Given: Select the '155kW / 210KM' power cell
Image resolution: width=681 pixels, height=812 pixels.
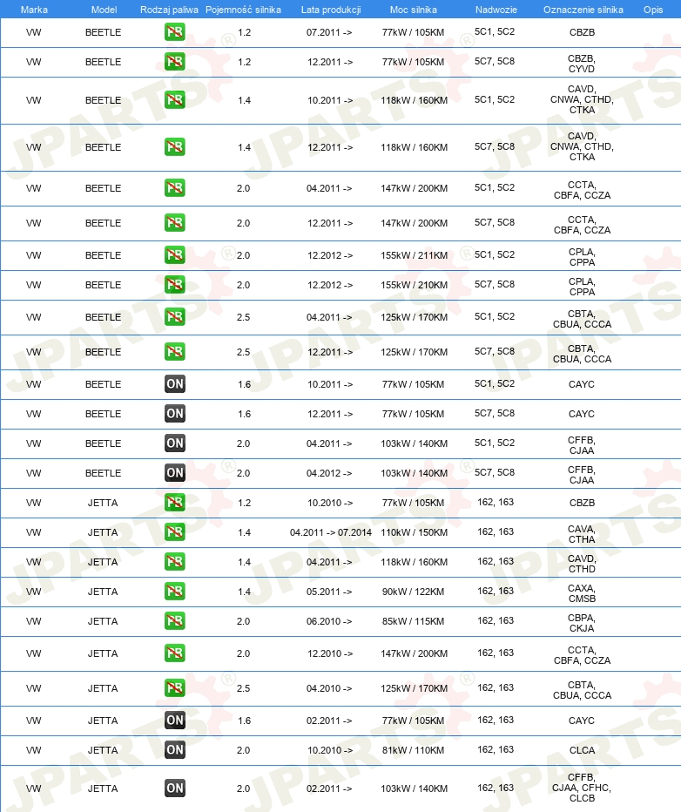Looking at the screenshot, I should click(414, 285).
